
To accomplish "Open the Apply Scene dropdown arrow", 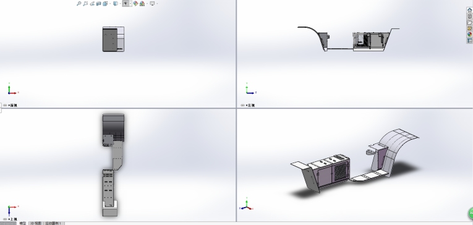I will (147, 4).
